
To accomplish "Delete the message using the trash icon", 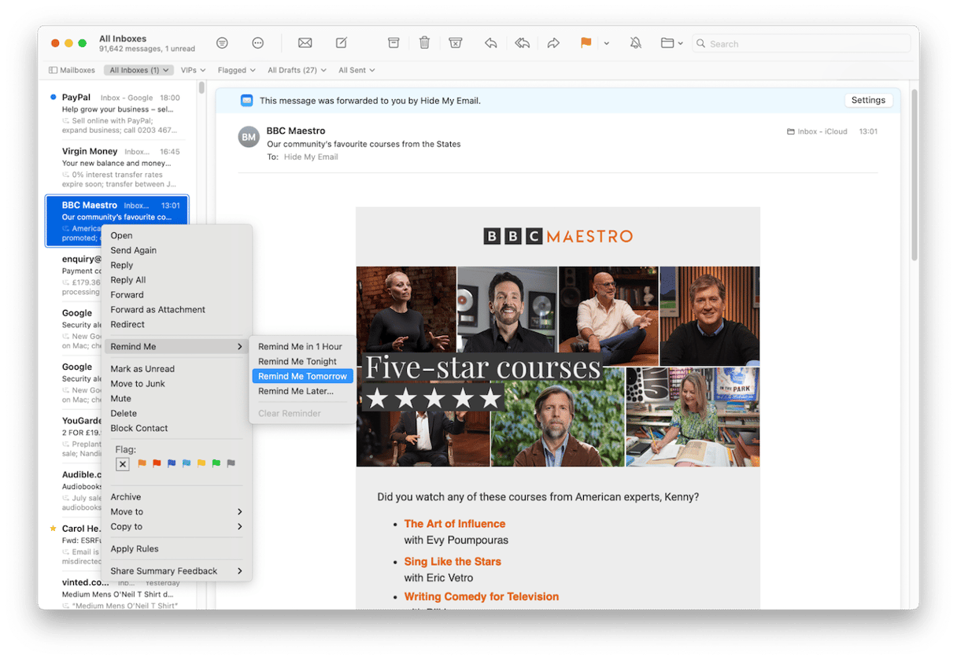I will coord(424,43).
